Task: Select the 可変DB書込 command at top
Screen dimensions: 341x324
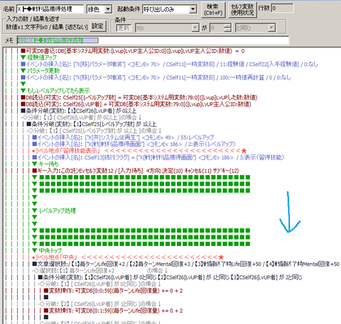Action: (x=133, y=51)
